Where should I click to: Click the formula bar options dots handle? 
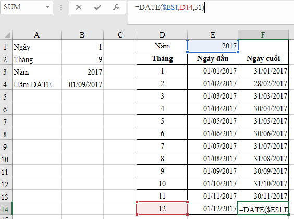pos(61,7)
